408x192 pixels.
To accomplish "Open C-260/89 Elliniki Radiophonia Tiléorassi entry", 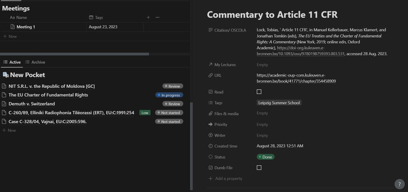I will (x=71, y=113).
